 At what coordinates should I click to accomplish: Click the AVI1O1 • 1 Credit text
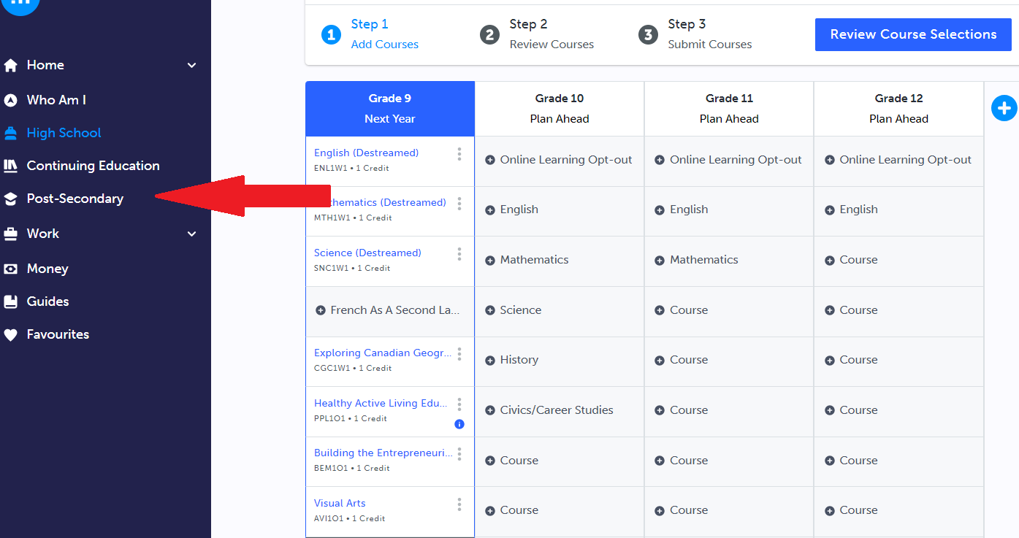349,519
